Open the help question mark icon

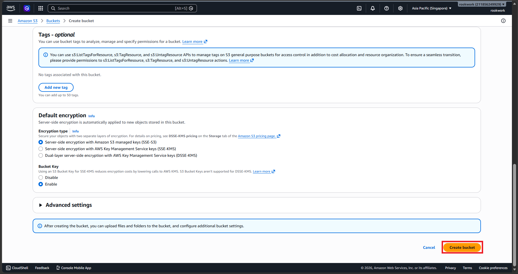[x=387, y=8]
